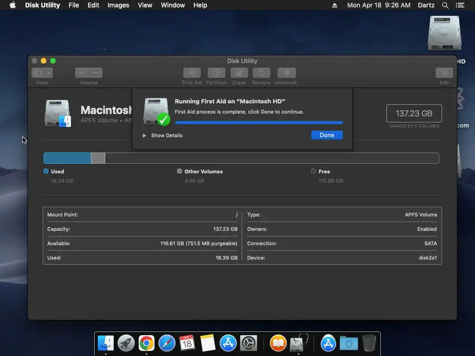Click the drive icon in First Aid dialog
The image size is (475, 356).
pos(157,111)
